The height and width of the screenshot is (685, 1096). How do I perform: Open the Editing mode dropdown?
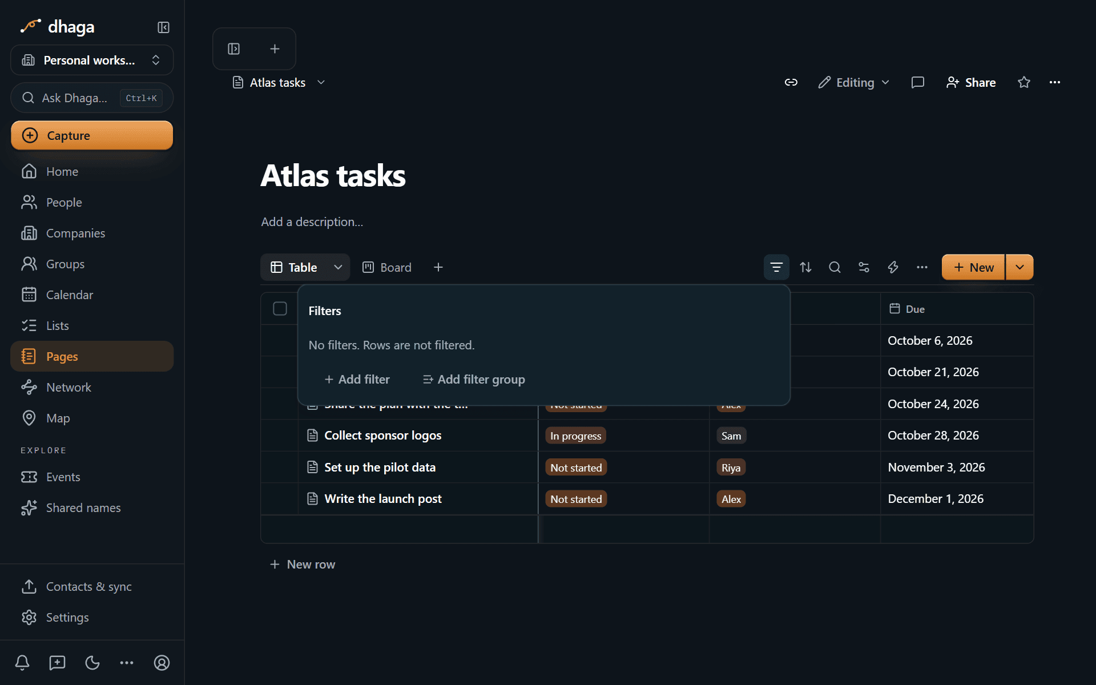tap(854, 82)
